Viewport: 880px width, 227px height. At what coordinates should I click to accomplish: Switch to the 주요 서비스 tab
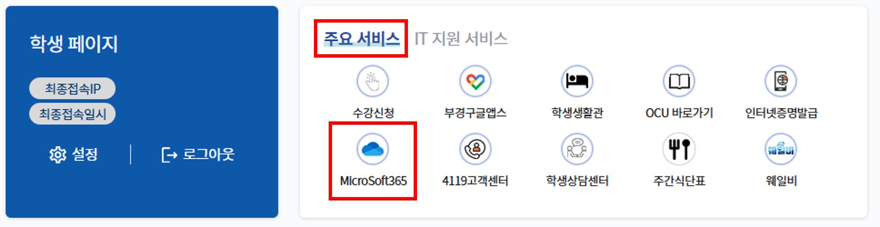[x=362, y=38]
